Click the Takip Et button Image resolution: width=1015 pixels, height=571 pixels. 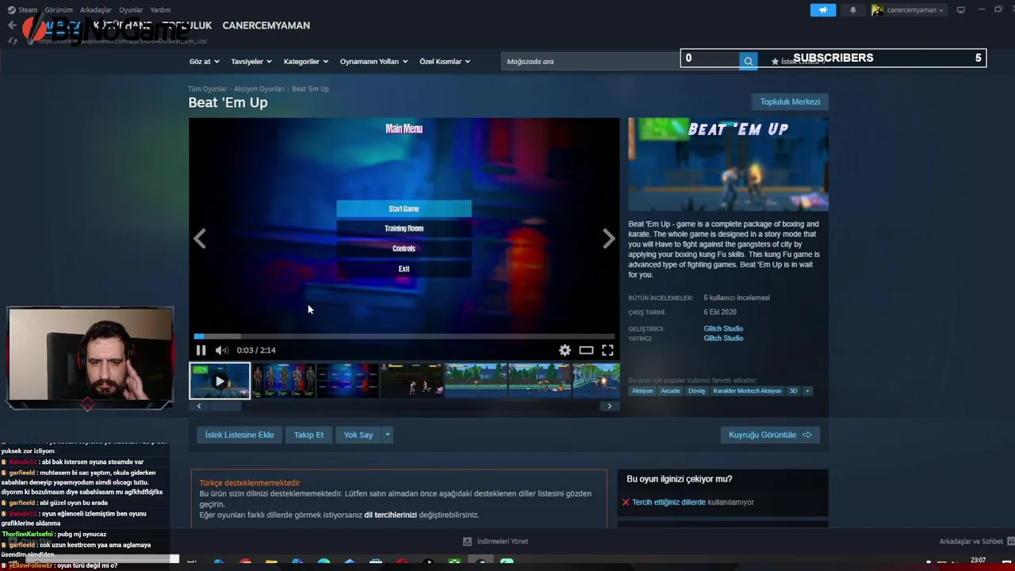[308, 435]
